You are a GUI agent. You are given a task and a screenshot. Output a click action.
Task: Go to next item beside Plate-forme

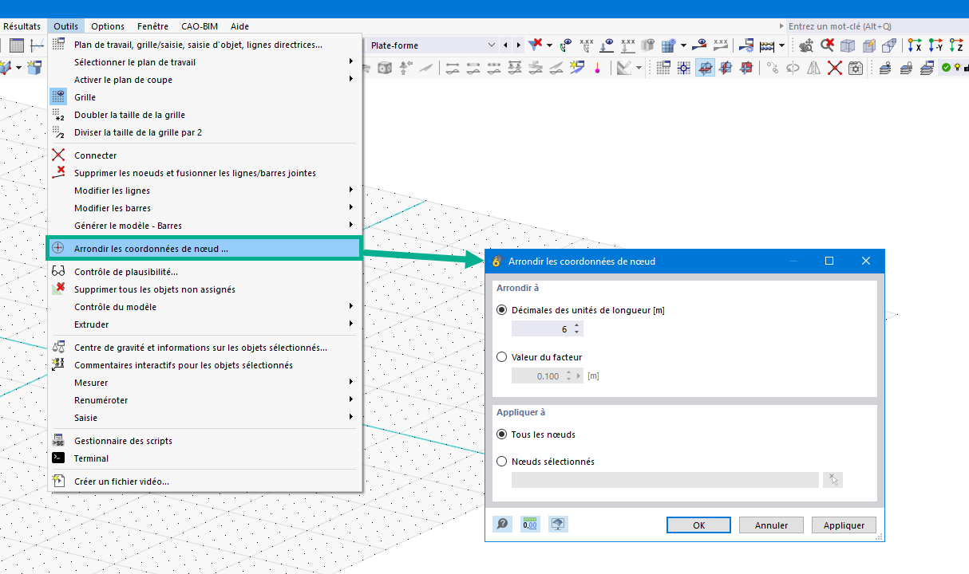[x=519, y=45]
